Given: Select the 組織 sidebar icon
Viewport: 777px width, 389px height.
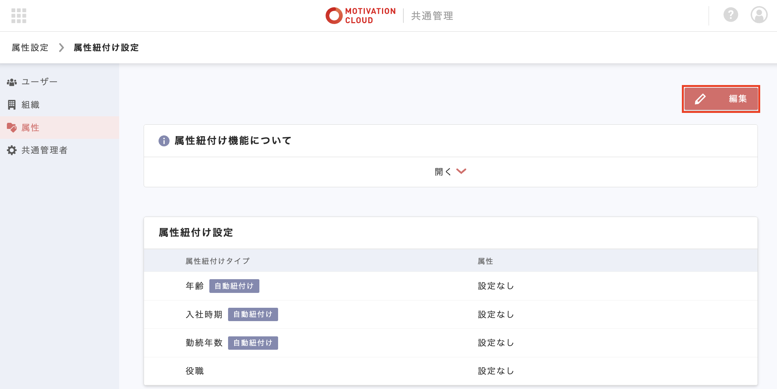Looking at the screenshot, I should (x=12, y=104).
